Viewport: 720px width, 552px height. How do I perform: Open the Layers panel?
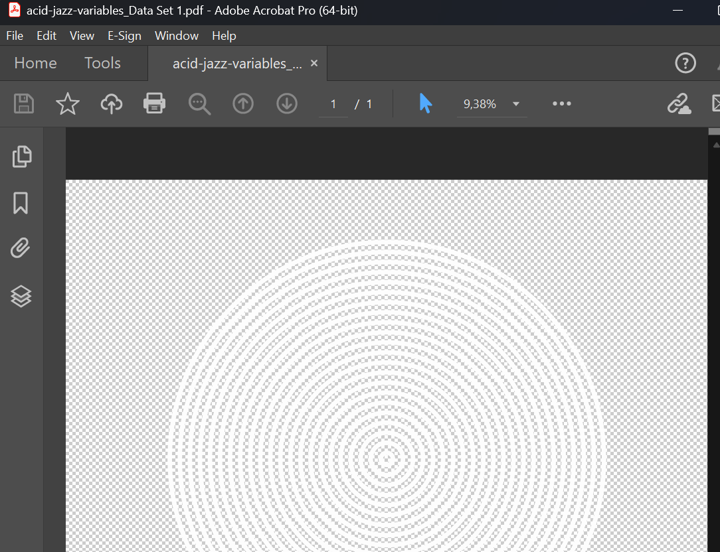tap(21, 296)
